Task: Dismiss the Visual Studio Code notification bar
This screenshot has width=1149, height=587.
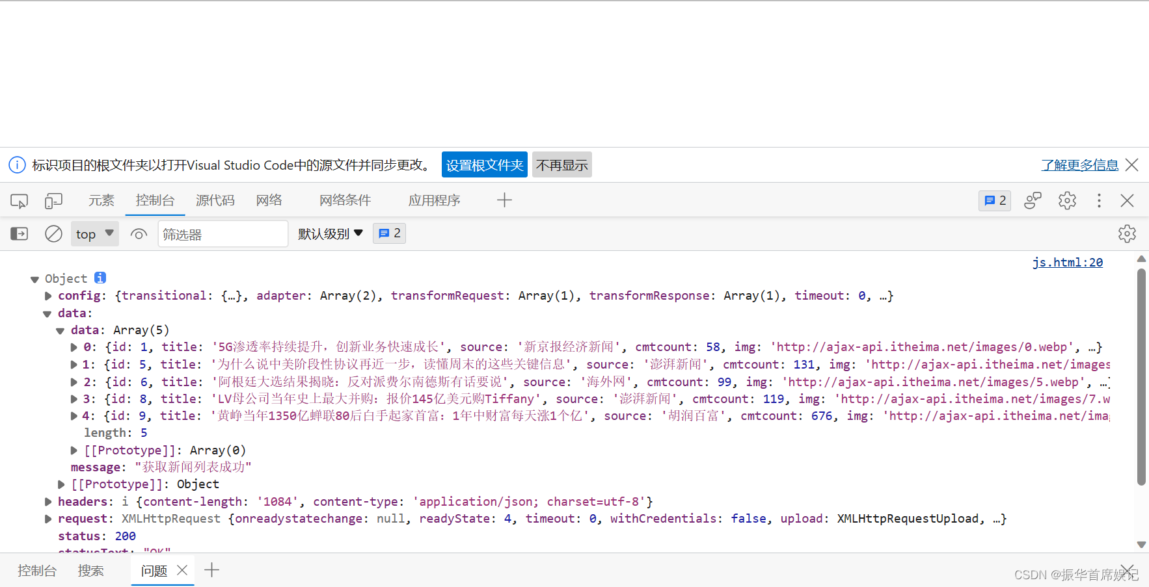Action: (x=1132, y=165)
